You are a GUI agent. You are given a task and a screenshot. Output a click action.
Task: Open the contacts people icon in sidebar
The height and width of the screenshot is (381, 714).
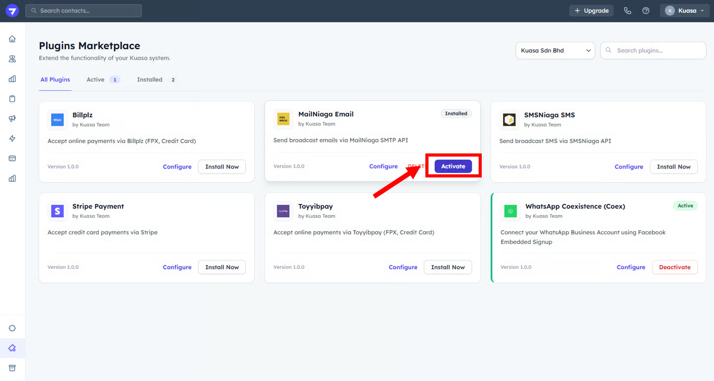coord(13,59)
